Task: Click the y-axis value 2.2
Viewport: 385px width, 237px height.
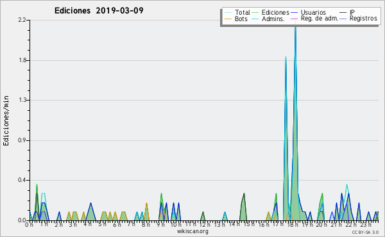Action: pos(22,20)
